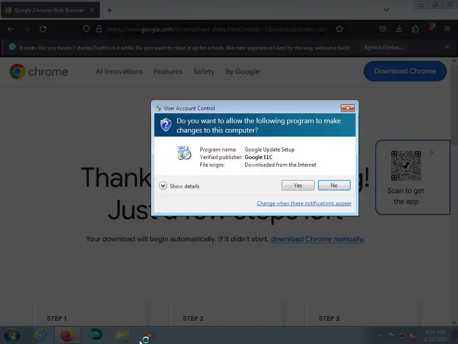Screen dimensions: 458x344
Task: Click the Refresh Firefox button in the notification bar
Action: [383, 47]
